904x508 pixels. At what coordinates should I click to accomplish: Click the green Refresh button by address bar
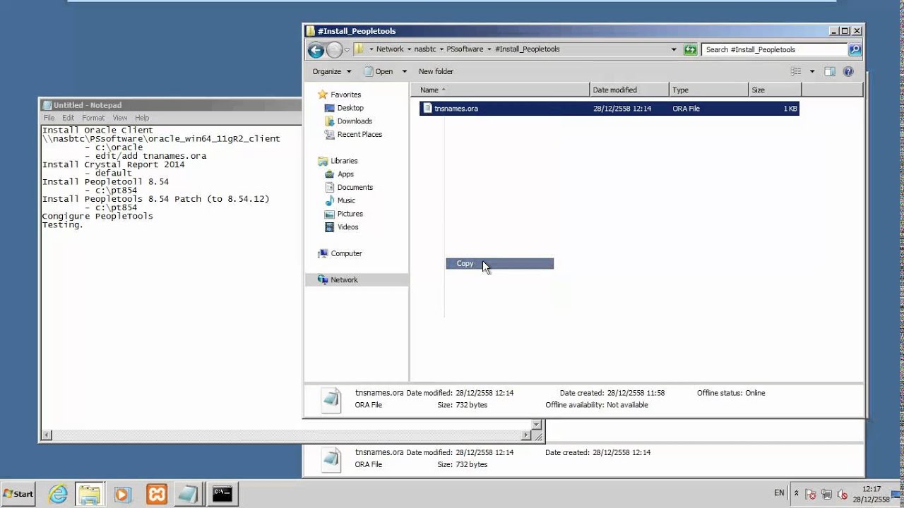pos(691,49)
